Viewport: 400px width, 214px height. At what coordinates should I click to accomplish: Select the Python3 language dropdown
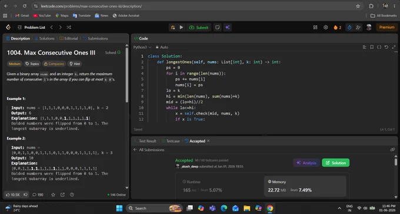coord(142,47)
